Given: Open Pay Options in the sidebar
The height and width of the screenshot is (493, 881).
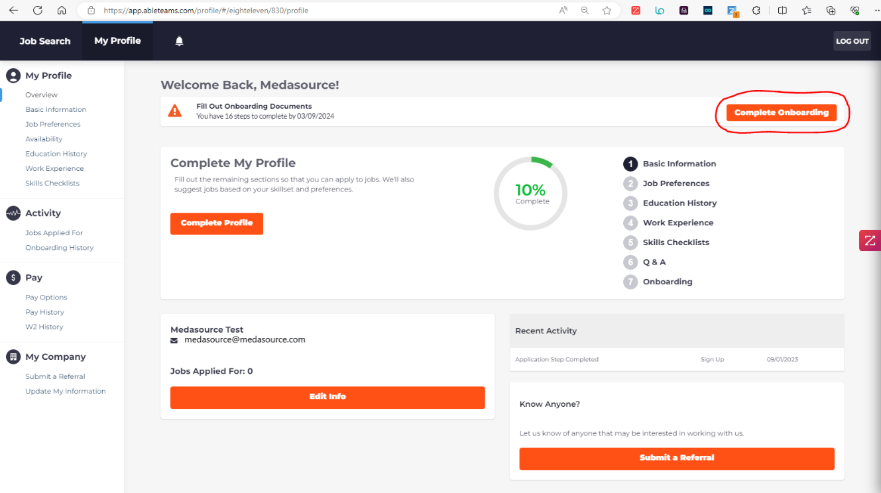Looking at the screenshot, I should coord(46,298).
